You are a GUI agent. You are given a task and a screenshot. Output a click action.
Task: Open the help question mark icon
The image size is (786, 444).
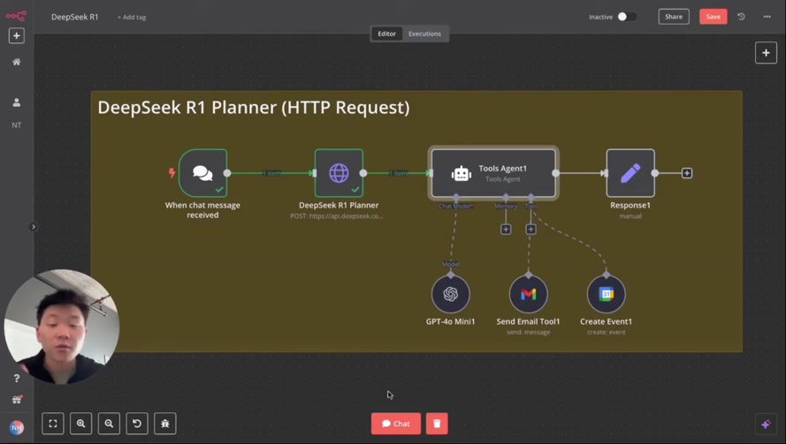[x=17, y=379]
